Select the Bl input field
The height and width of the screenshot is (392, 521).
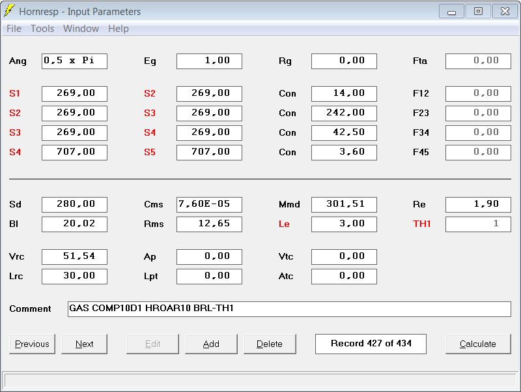74,224
